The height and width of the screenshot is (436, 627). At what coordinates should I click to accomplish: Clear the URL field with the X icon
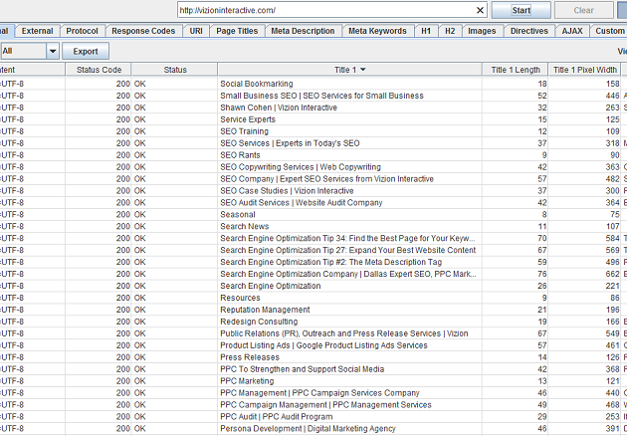coord(481,10)
